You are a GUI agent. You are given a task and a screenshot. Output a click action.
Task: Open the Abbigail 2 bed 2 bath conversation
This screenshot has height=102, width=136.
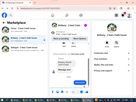click(24, 49)
